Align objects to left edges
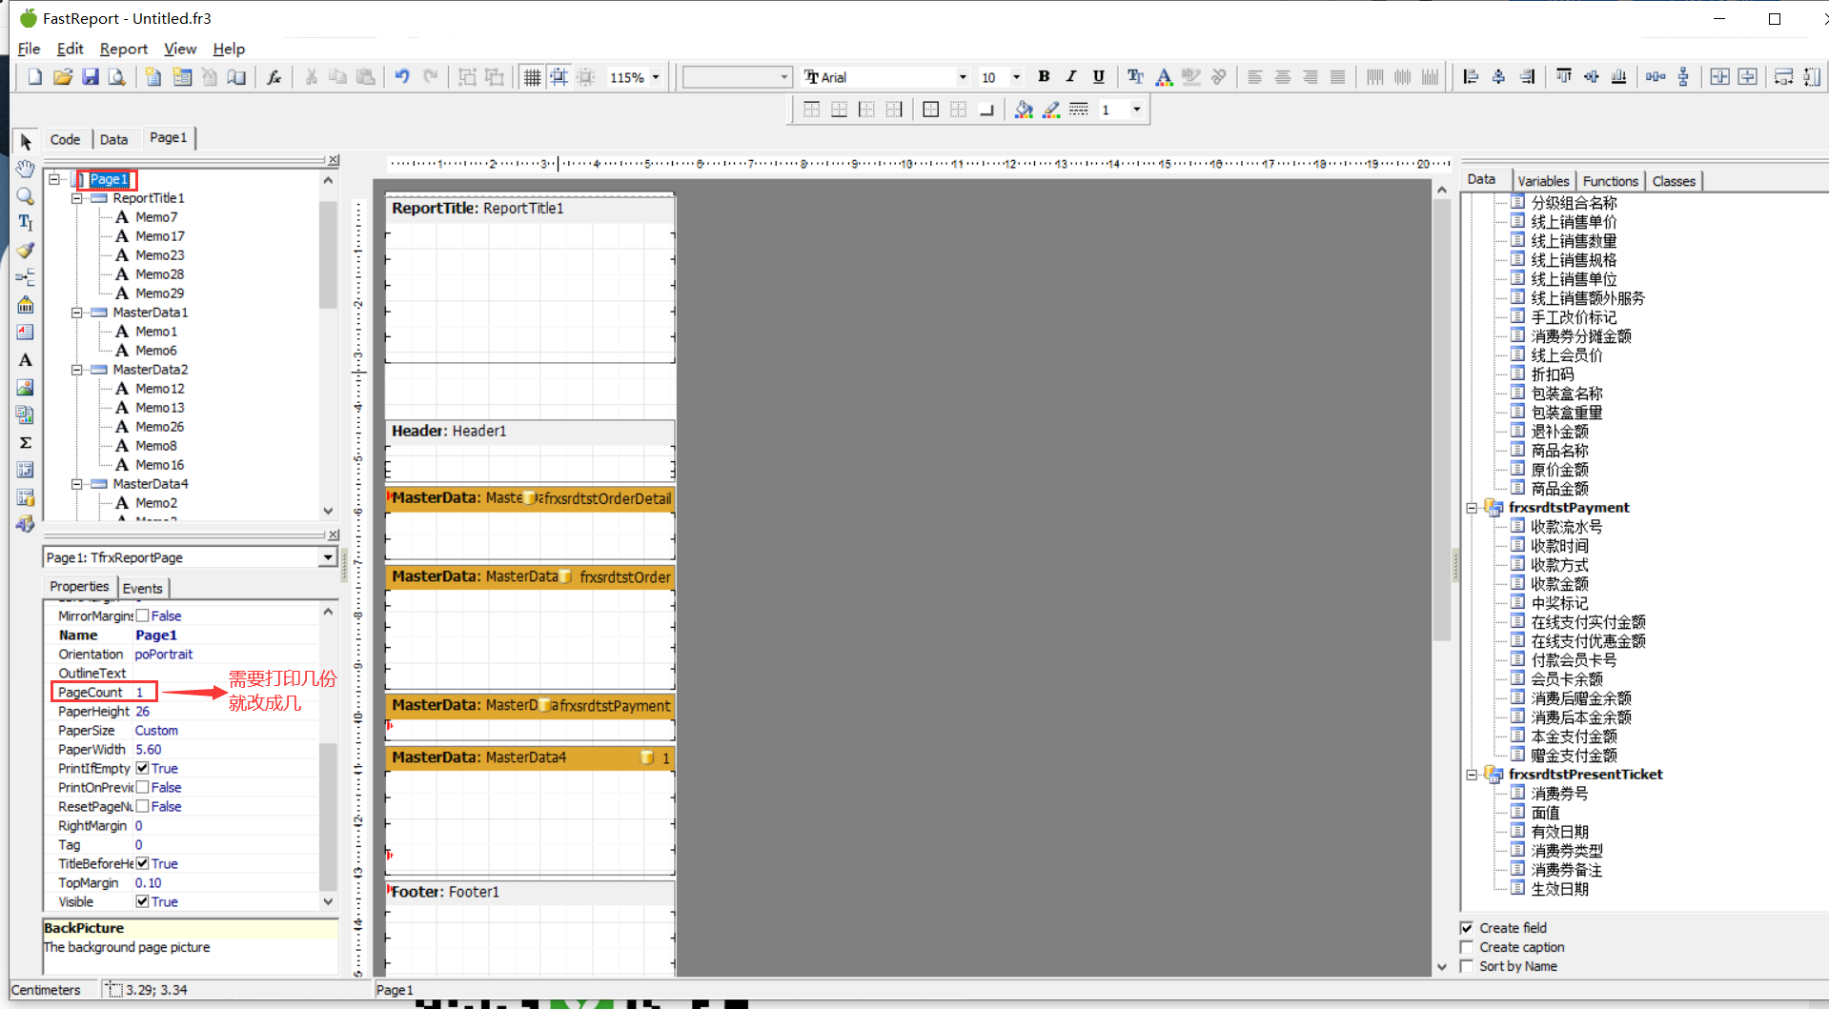Screen dimensions: 1829x1009 tap(1471, 77)
